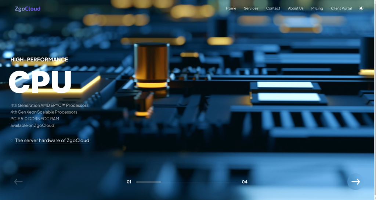The image size is (376, 200).
Task: Open the Services menu
Action: coord(251,8)
